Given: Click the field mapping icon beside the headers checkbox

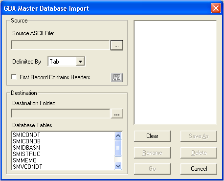Looking at the screenshot, I should [117, 77].
